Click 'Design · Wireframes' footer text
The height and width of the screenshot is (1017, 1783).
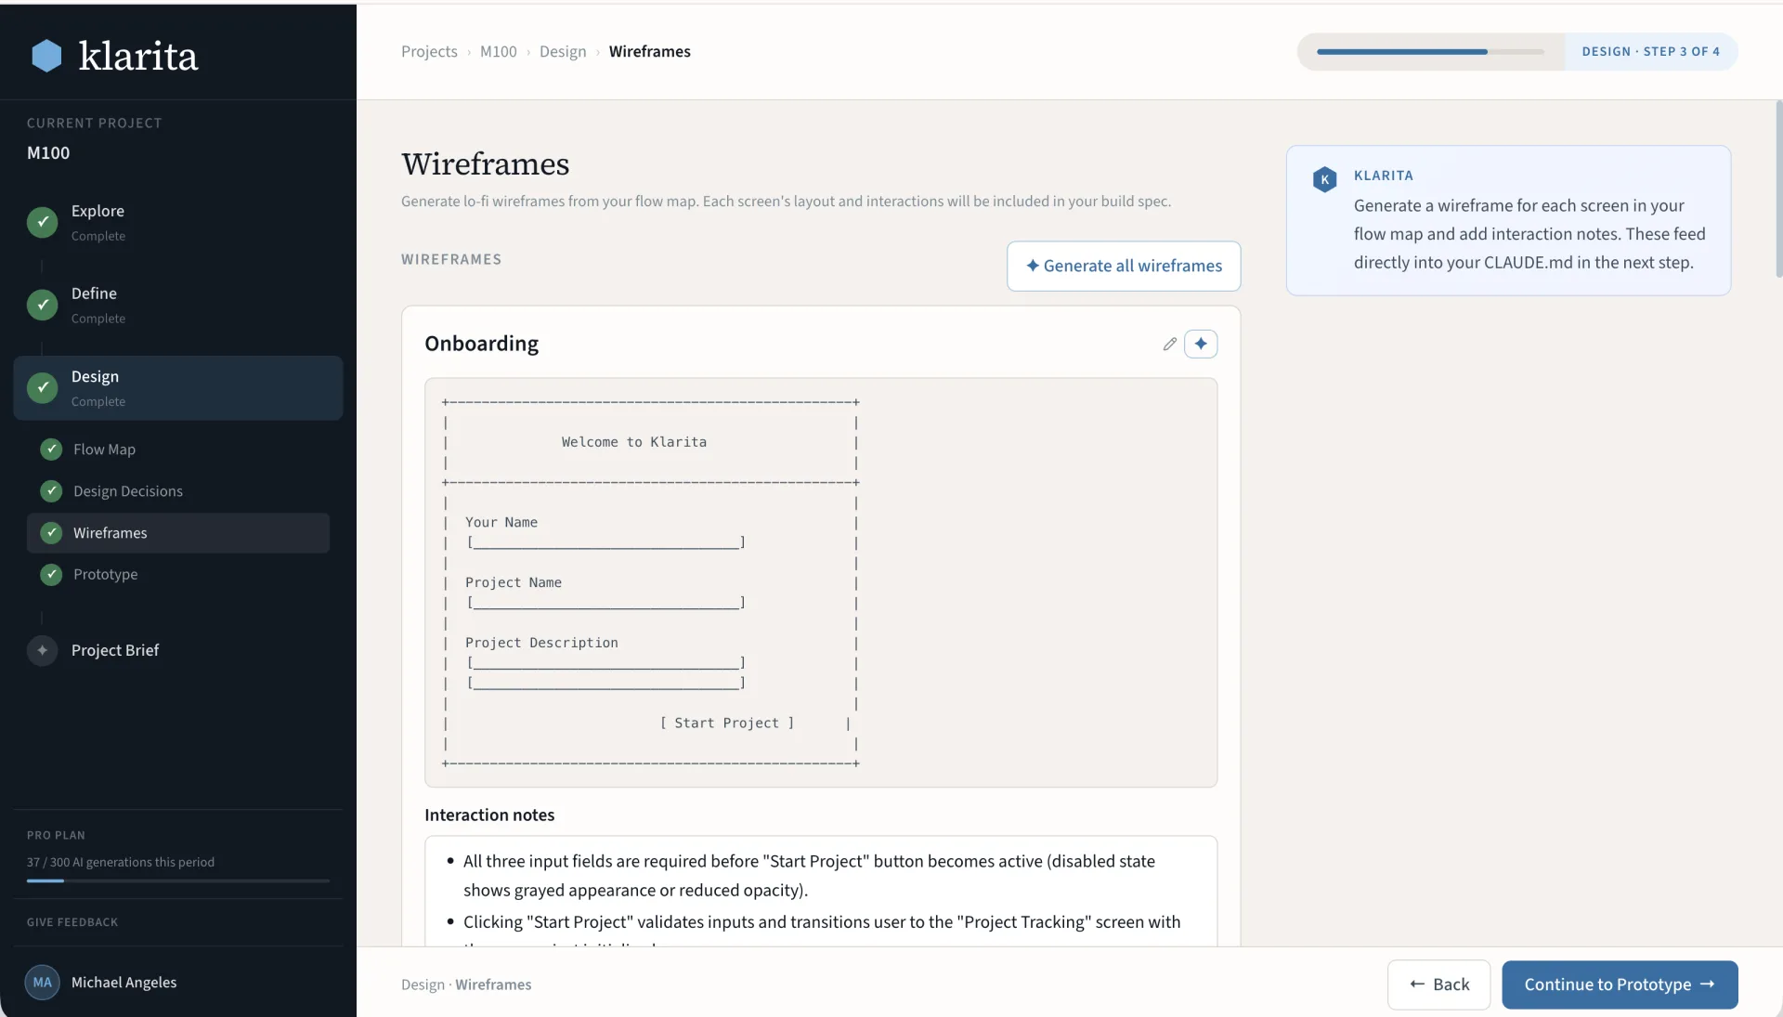click(466, 984)
